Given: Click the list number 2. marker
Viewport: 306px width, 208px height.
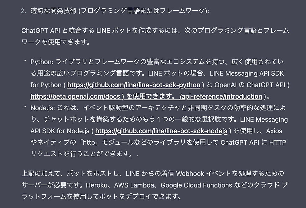Looking at the screenshot, I should coord(23,11).
